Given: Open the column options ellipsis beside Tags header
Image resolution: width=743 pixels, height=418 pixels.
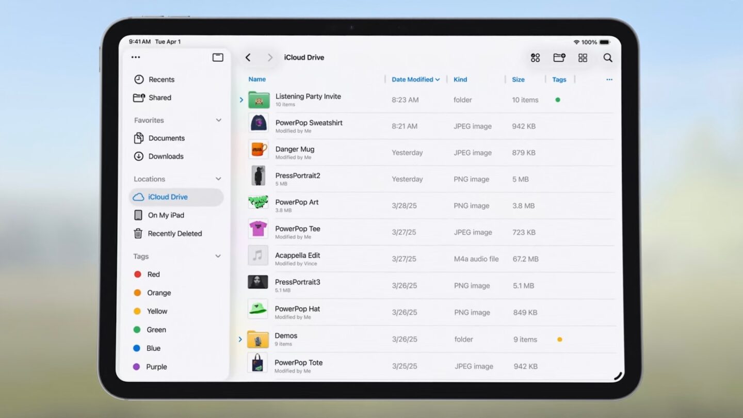Looking at the screenshot, I should 609,79.
